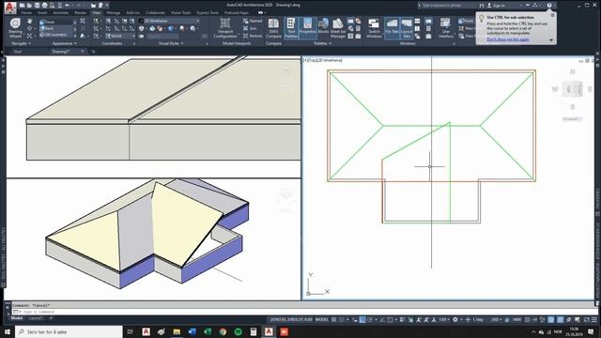601x338 pixels.
Task: Click the Windows taskbar search box
Action: 69,331
